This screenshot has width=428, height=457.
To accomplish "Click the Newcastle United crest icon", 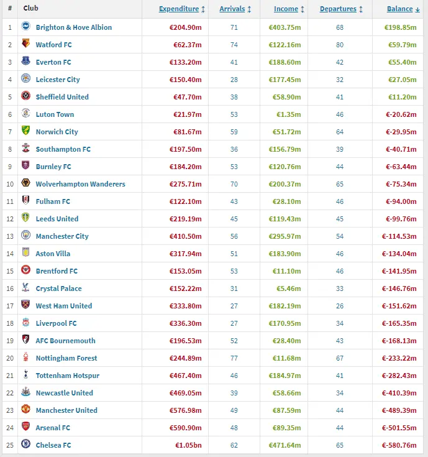I will click(26, 392).
